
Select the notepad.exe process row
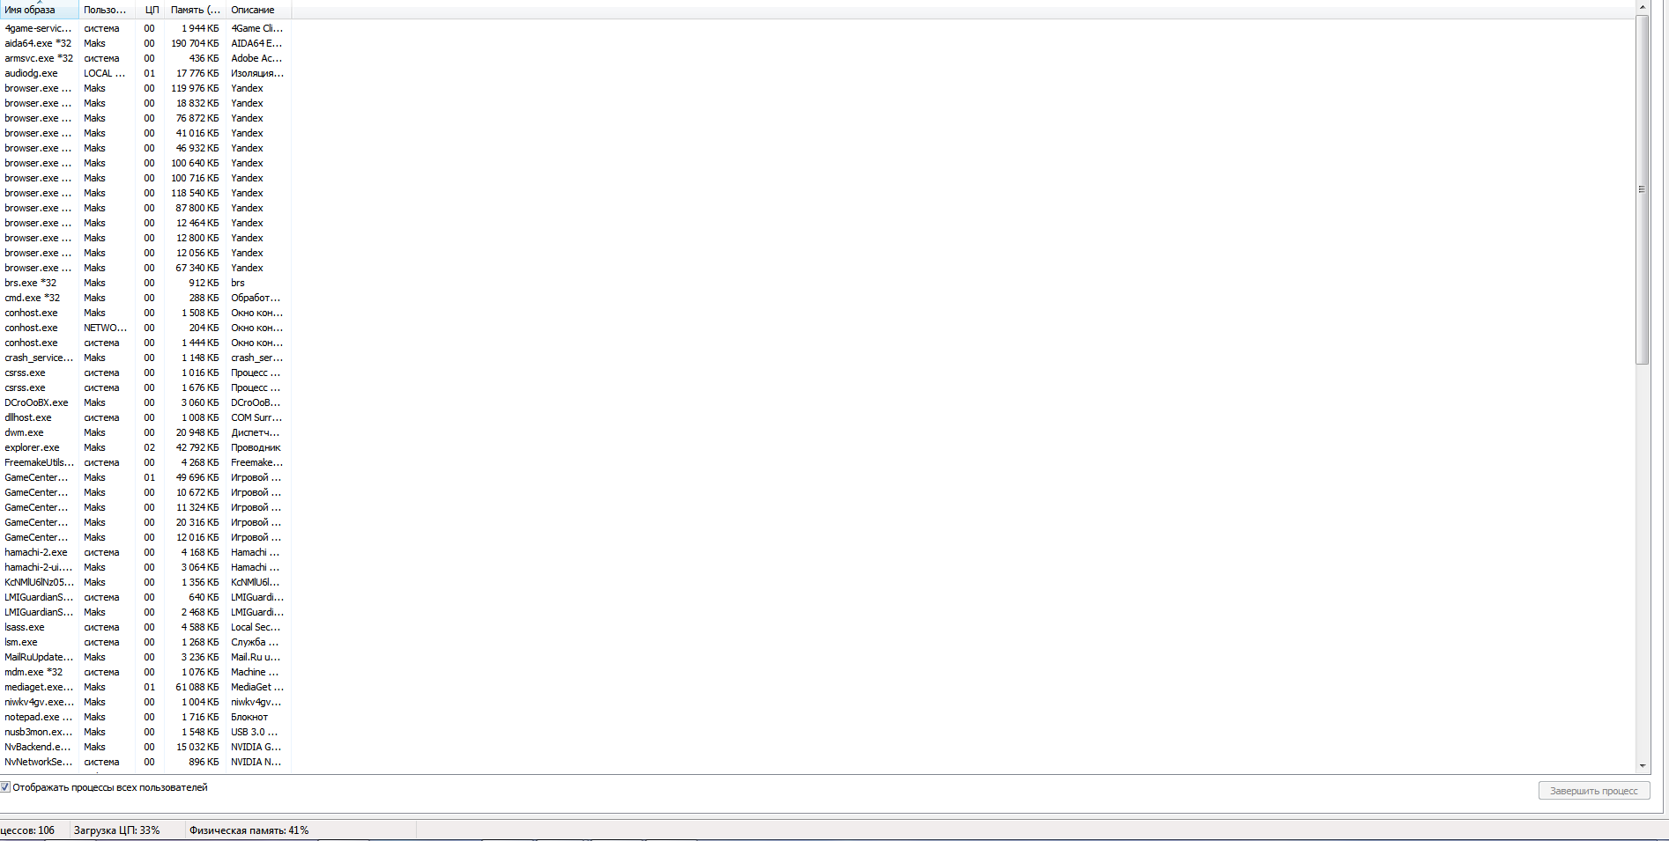tap(145, 717)
